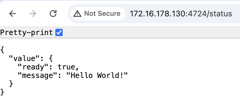Click the opening brace on first JSON line
This screenshot has width=240, height=105.
(x=2, y=50)
